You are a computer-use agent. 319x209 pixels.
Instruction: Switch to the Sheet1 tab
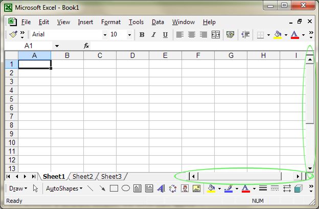(x=54, y=177)
